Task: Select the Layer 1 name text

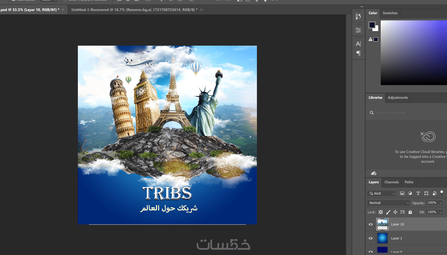Action: pyautogui.click(x=396, y=238)
